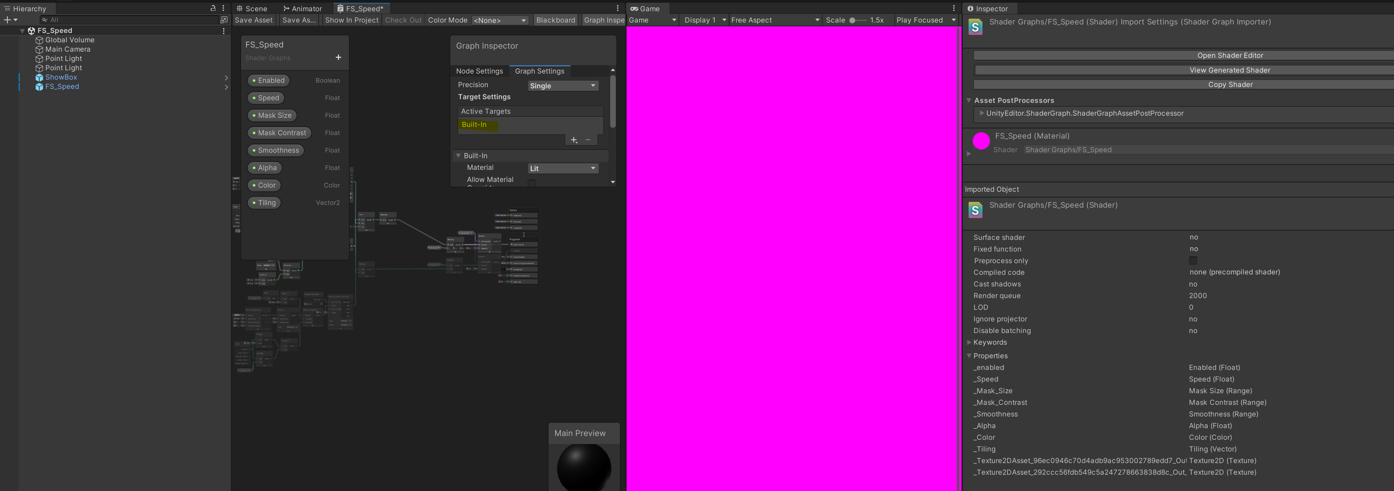
Task: Toggle the Preprocess only checkbox
Action: [1193, 261]
